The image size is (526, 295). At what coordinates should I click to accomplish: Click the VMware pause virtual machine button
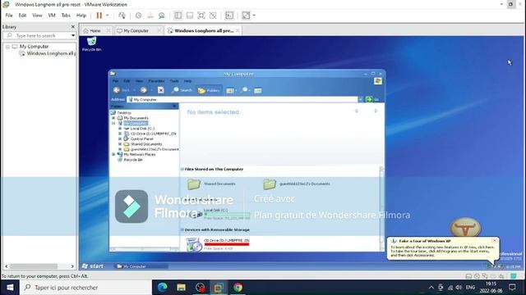pos(99,16)
